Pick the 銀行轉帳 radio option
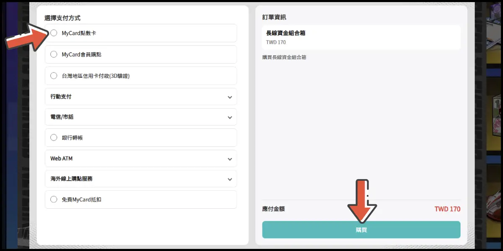The height and width of the screenshot is (251, 503). [54, 137]
